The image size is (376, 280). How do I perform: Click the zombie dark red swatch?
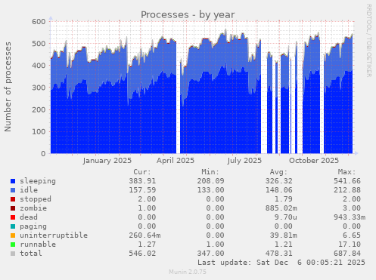[x=13, y=208]
